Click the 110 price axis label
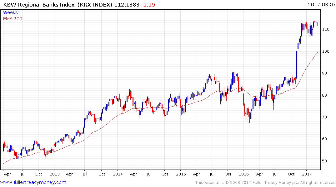Image resolution: width=336 pixels, height=187 pixels. pos(326,29)
